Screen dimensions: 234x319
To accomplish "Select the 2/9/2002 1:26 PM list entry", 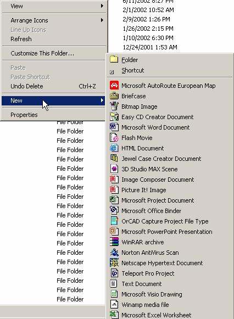I will tap(146, 19).
